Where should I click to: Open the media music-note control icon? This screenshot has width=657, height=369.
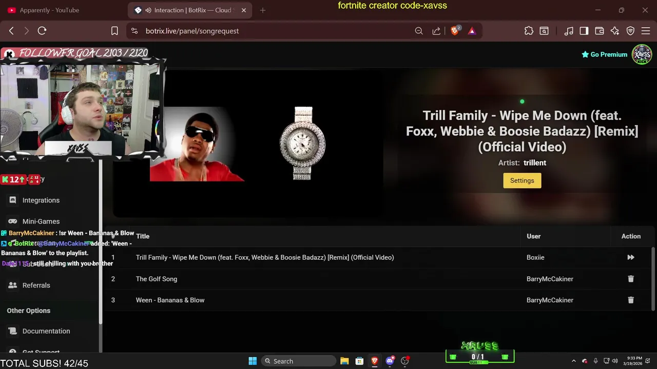(569, 31)
